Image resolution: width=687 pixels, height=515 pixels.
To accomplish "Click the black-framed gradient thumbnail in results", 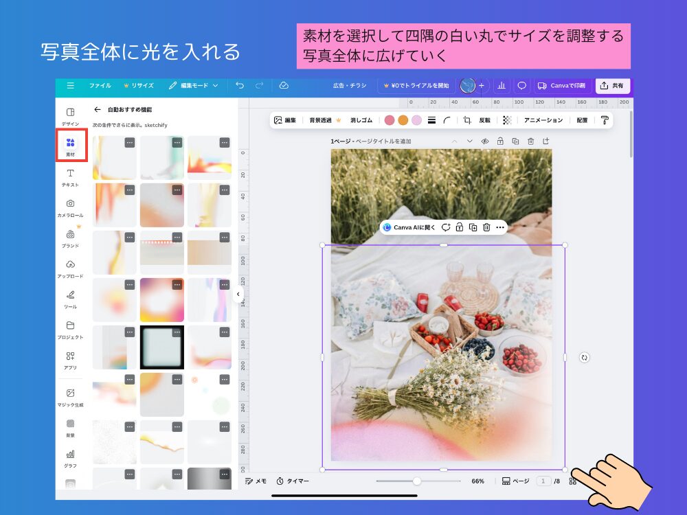I will click(161, 347).
